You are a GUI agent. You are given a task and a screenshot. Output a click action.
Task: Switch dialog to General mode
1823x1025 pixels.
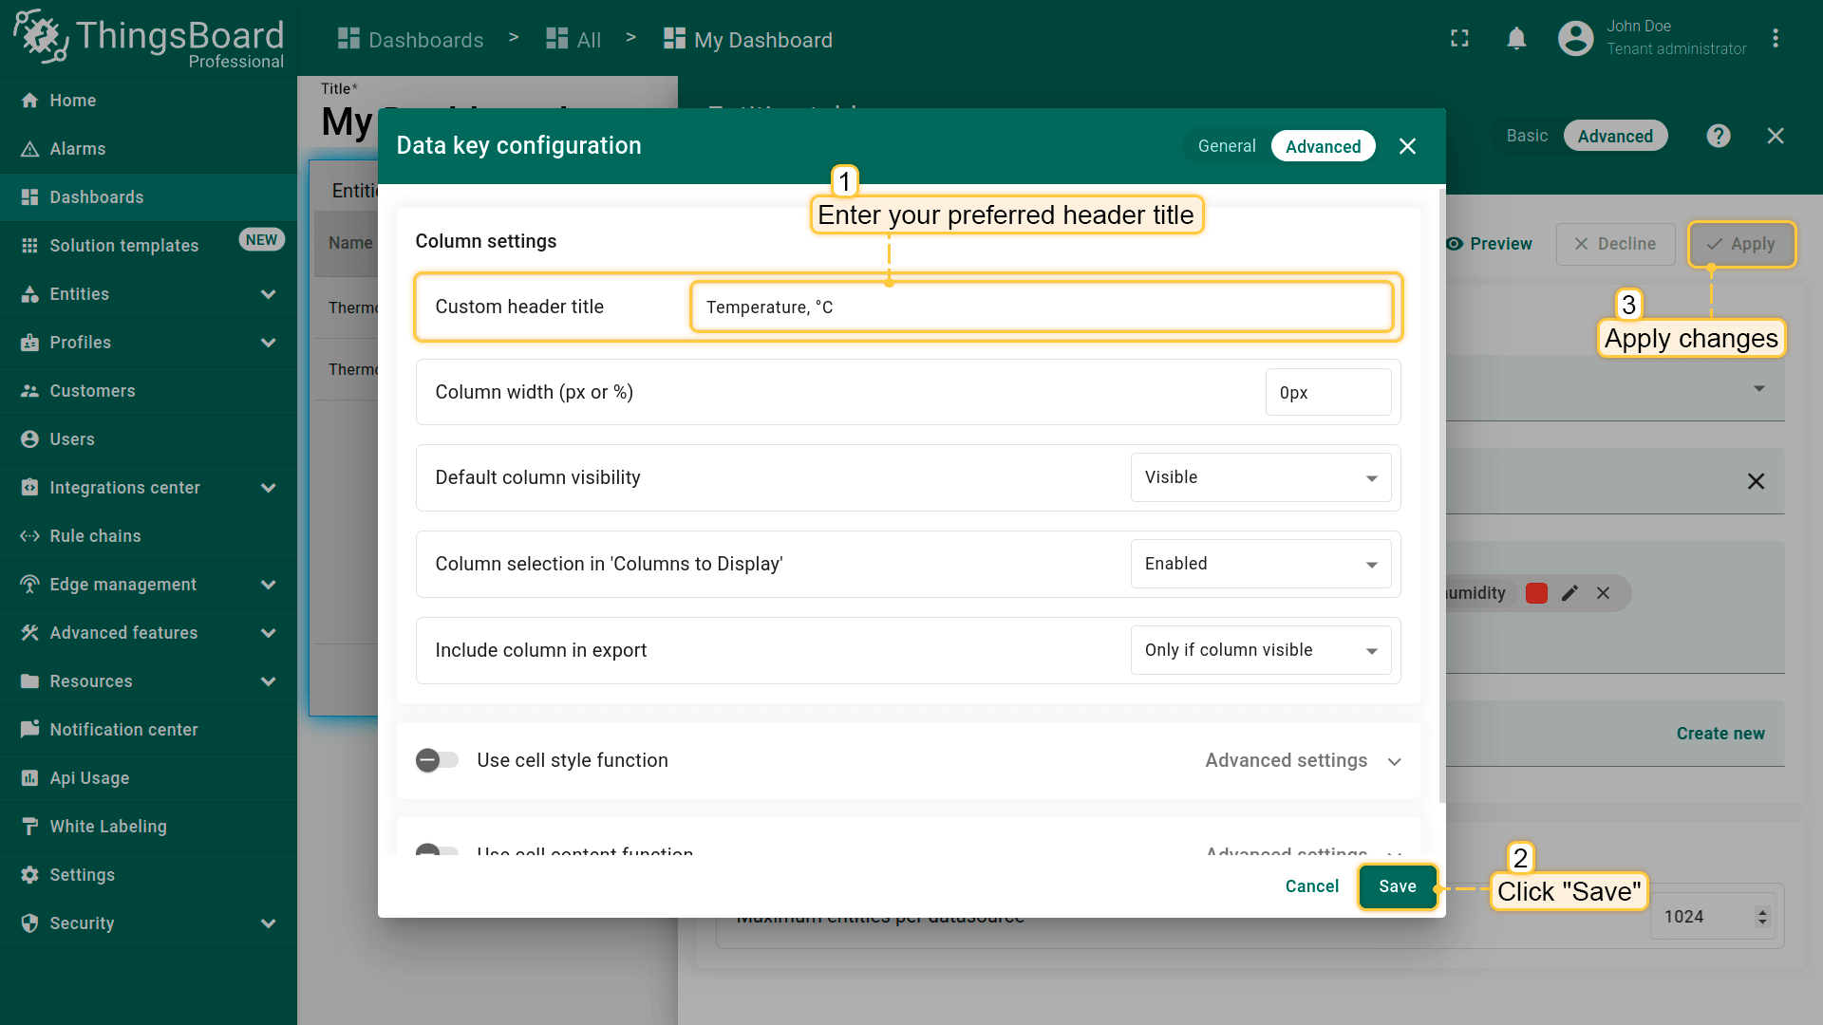(x=1226, y=146)
